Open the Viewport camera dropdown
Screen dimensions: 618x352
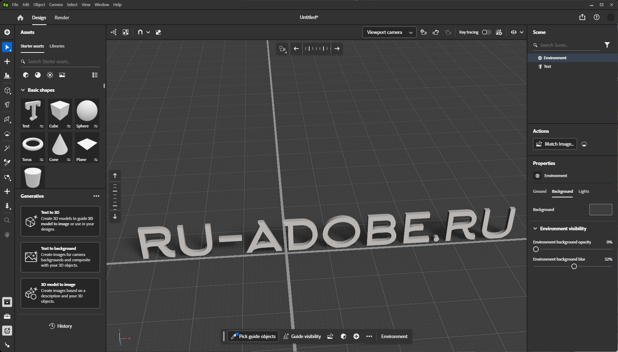[389, 32]
